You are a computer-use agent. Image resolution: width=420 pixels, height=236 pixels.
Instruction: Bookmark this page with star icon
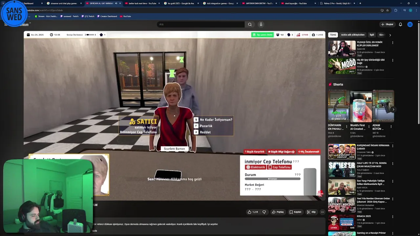tap(388, 10)
